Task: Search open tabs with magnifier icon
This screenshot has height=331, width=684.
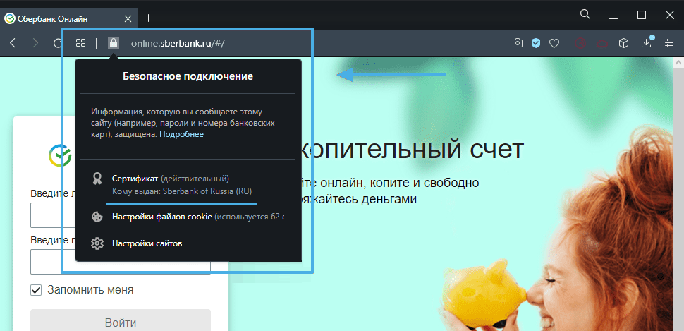Action: 585,14
